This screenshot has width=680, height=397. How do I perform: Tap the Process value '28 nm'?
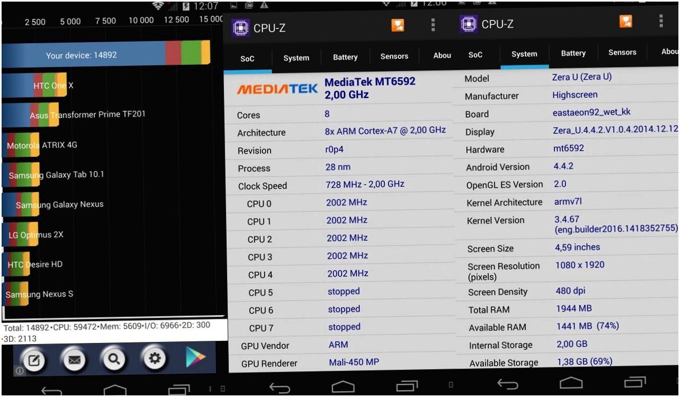coord(338,167)
